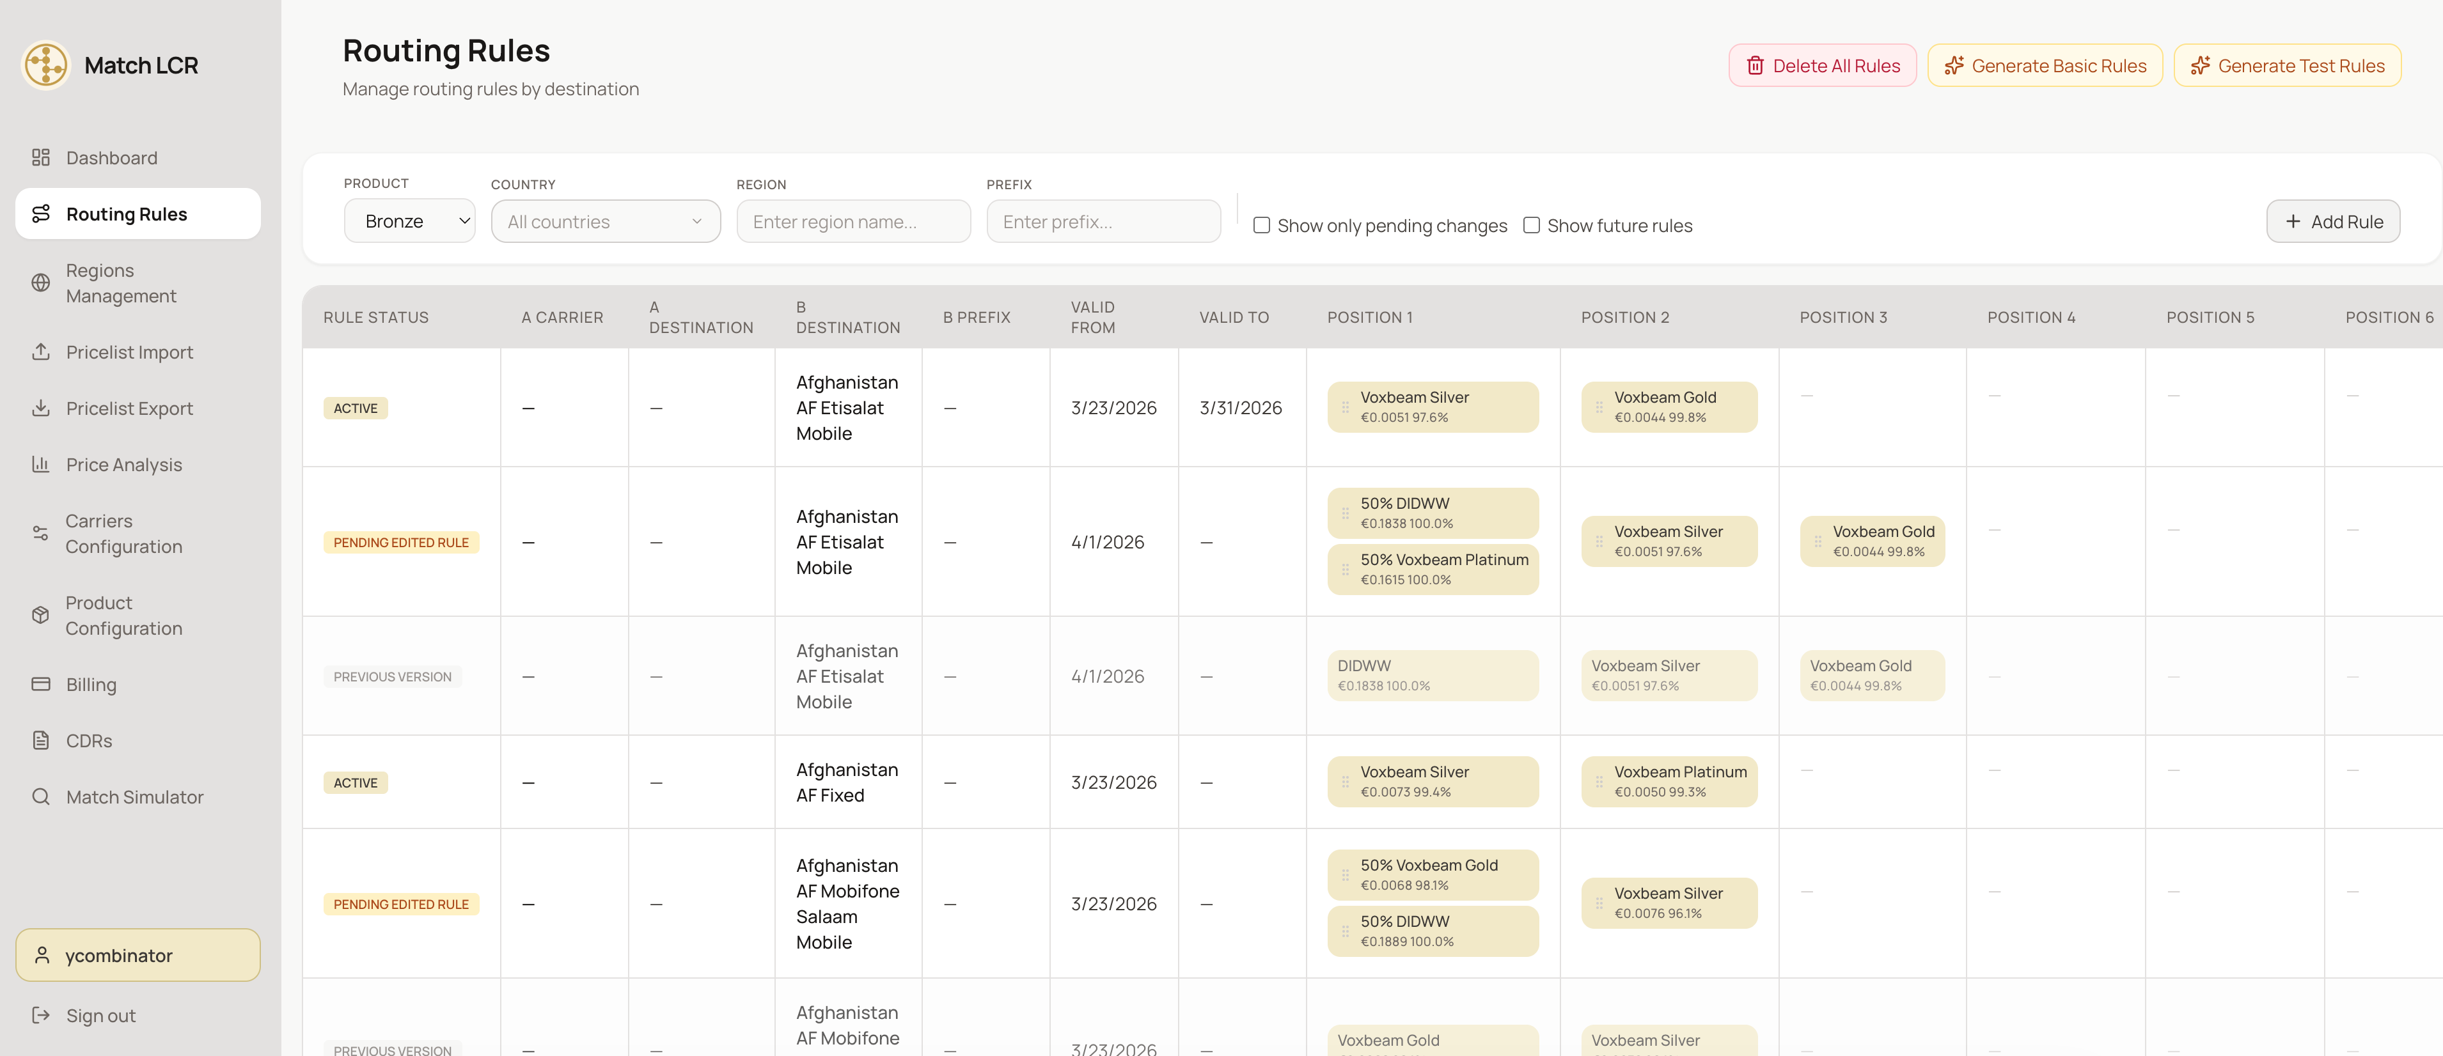
Task: Click the ycombinator account button
Action: [x=137, y=954]
